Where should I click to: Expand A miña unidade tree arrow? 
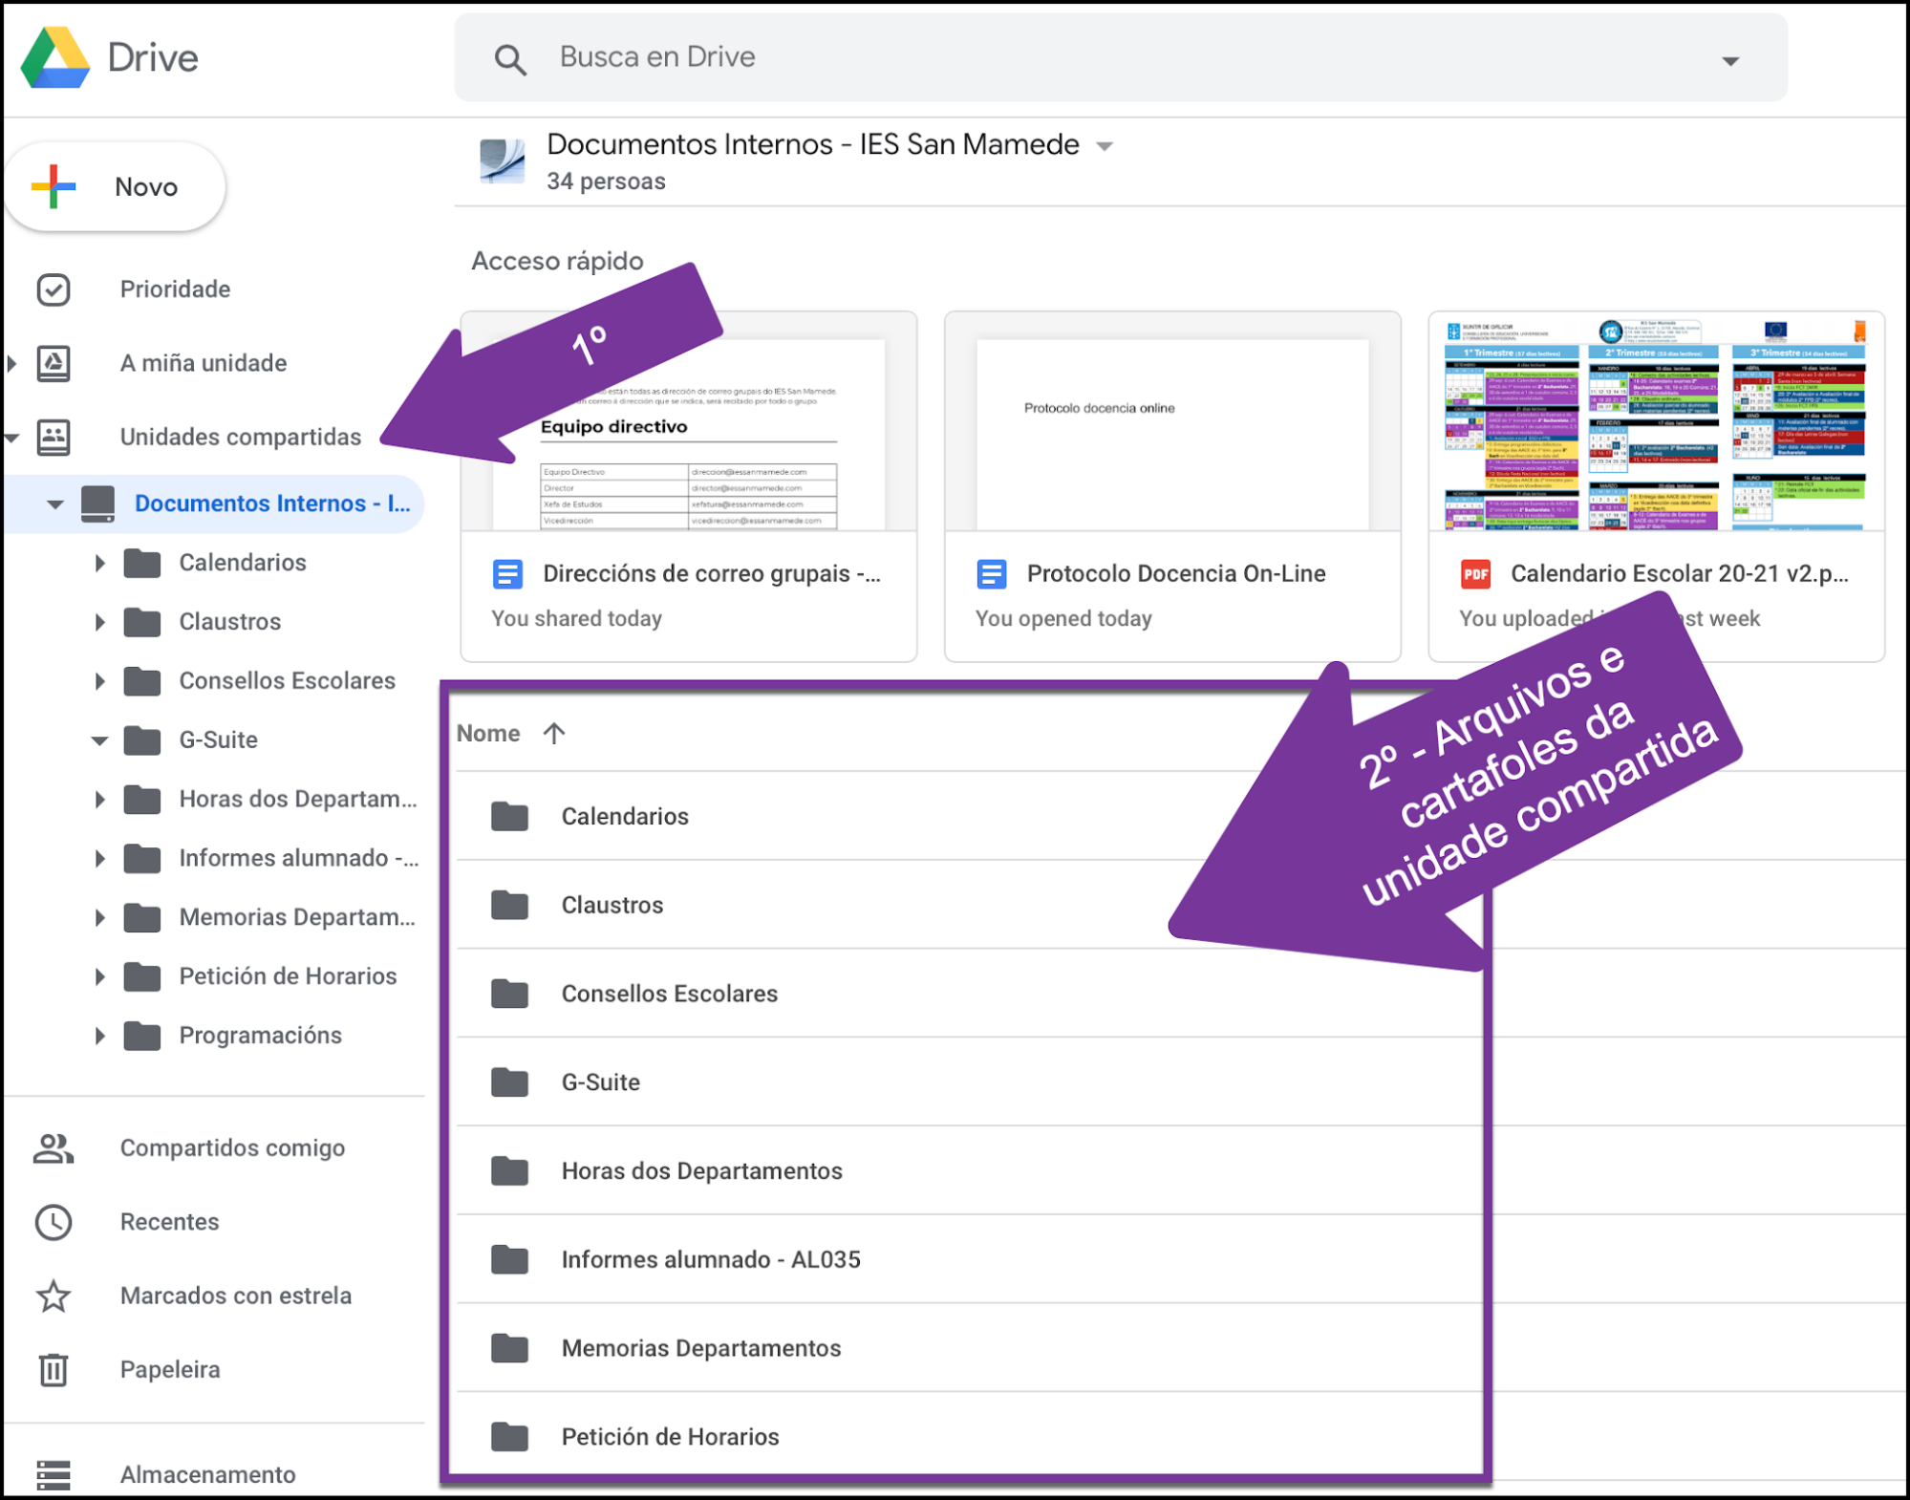coord(12,363)
